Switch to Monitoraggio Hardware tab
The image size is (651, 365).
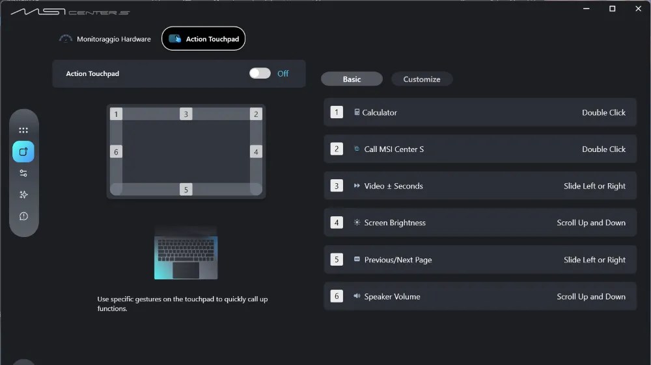click(105, 39)
